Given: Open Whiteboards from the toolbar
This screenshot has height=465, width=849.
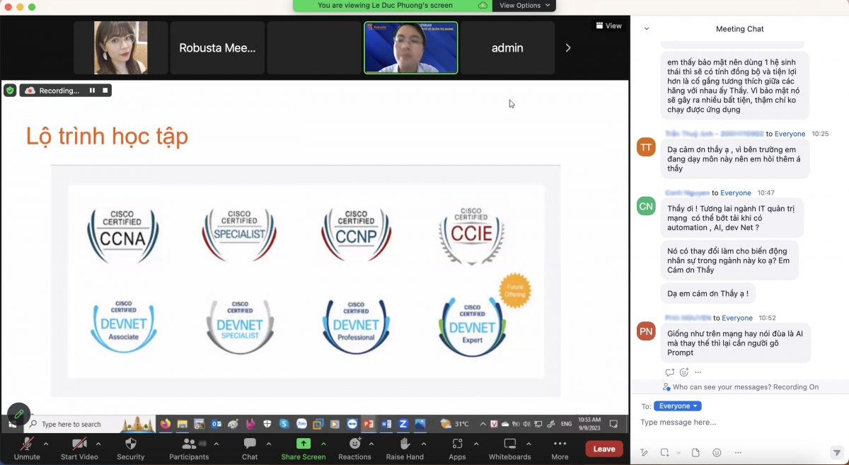Looking at the screenshot, I should coord(509,448).
